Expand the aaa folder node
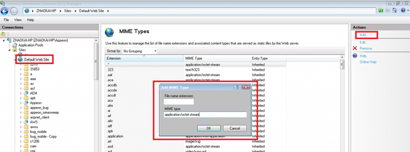410x152 pixels. tap(21, 79)
